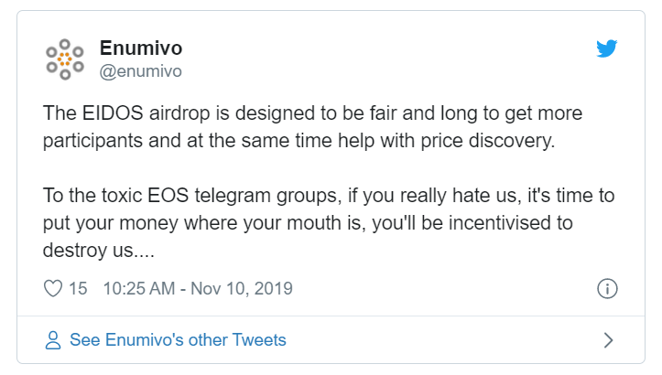Like the tweet with the heart icon
662x375 pixels.
pyautogui.click(x=53, y=289)
